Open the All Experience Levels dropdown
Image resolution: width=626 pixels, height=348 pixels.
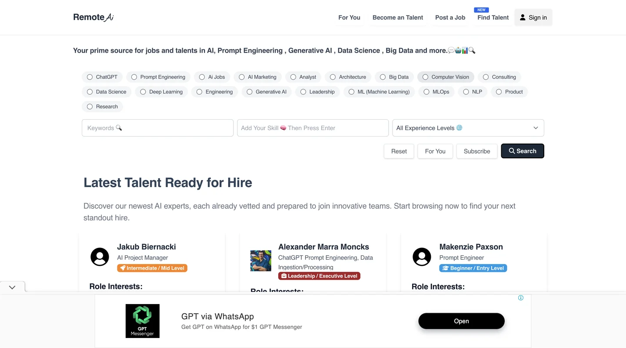pyautogui.click(x=468, y=128)
